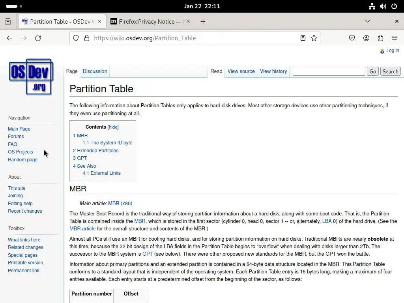Open the Main Page sidebar link

click(x=19, y=129)
